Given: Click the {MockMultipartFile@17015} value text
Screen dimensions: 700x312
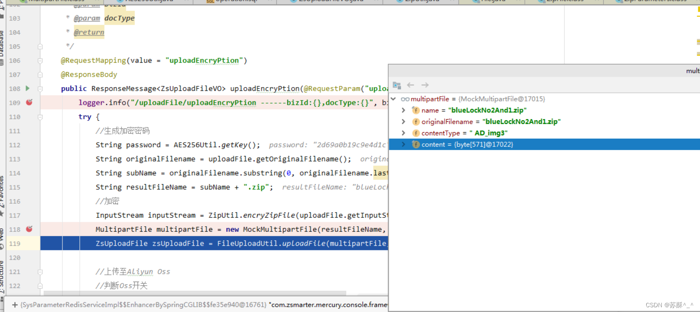Looking at the screenshot, I should click(x=502, y=99).
